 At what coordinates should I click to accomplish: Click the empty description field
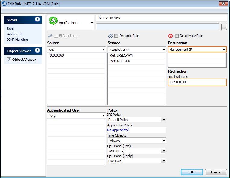[x=158, y=27]
